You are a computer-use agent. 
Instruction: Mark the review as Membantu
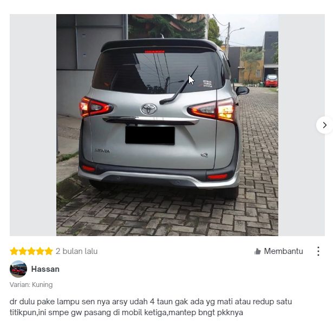(279, 251)
